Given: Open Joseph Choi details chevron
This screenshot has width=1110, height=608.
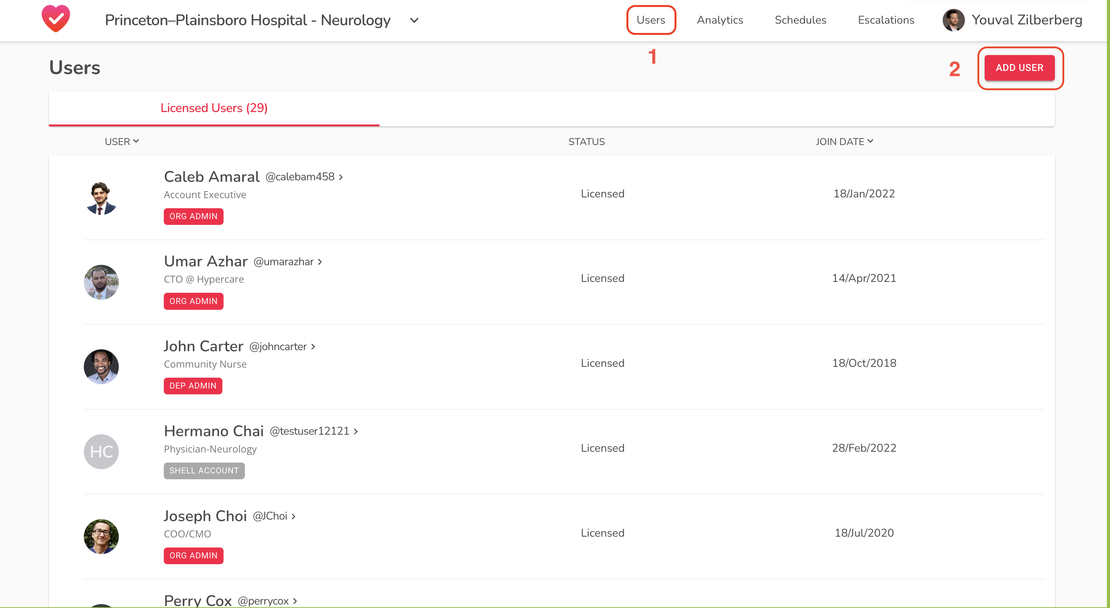Looking at the screenshot, I should pos(293,516).
